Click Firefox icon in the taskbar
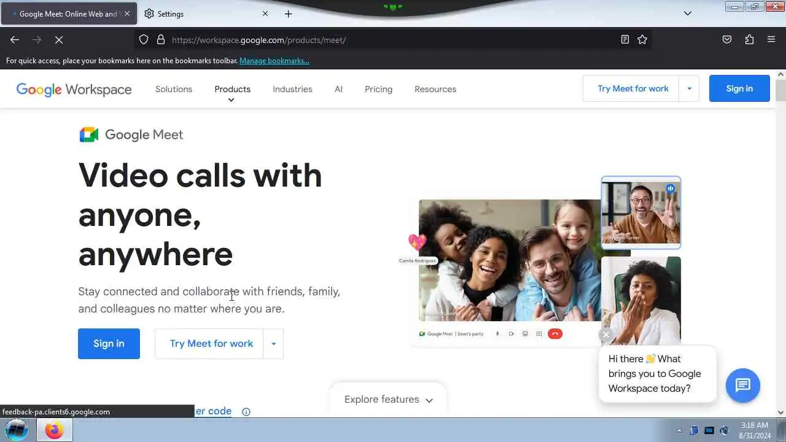The image size is (786, 442). point(54,430)
